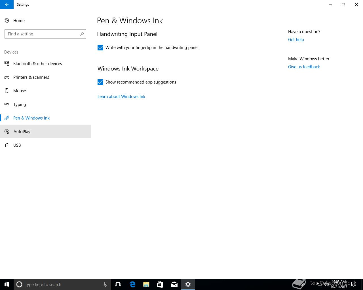Click Give us feedback link
The width and height of the screenshot is (363, 290).
[x=304, y=67]
